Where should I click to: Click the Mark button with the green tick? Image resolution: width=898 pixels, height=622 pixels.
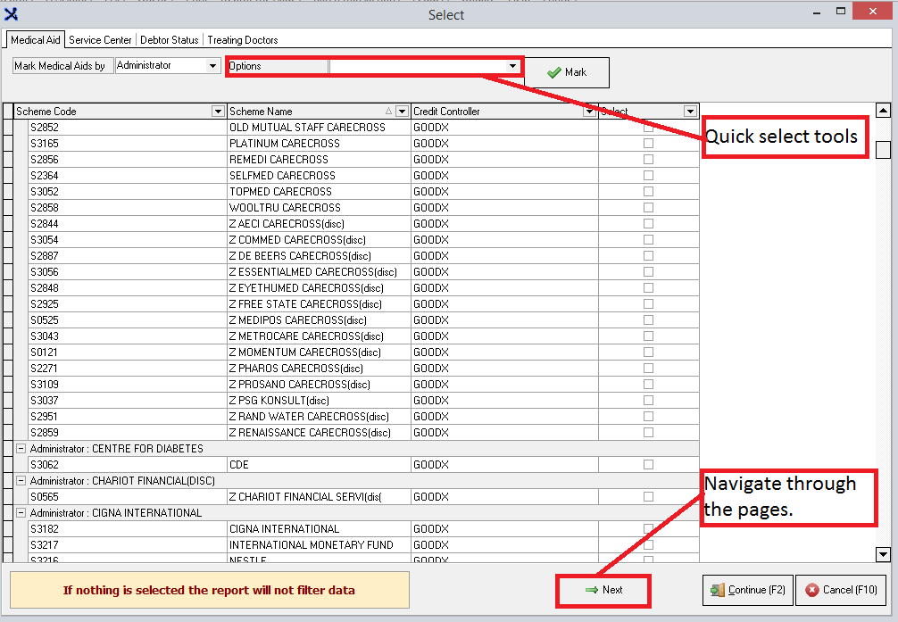point(567,72)
